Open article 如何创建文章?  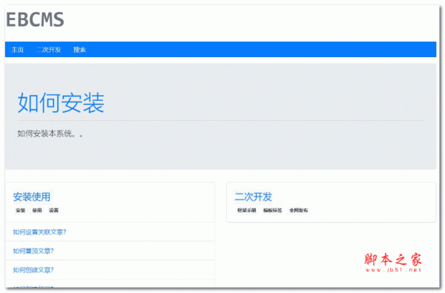pos(33,270)
